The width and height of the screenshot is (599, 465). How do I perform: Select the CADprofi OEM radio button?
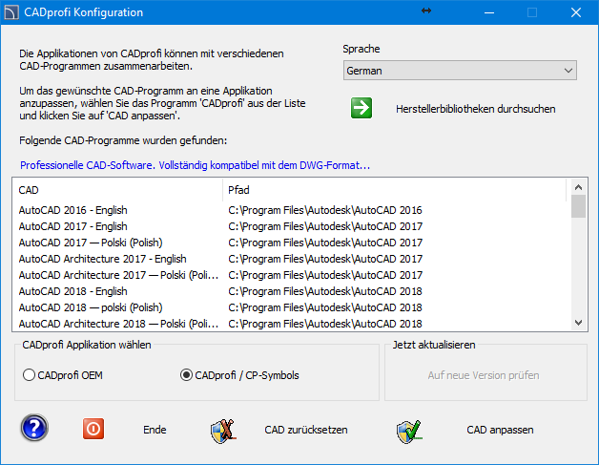(29, 375)
